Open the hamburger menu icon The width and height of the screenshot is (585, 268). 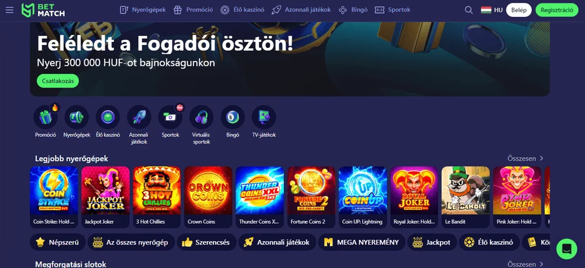coord(10,10)
